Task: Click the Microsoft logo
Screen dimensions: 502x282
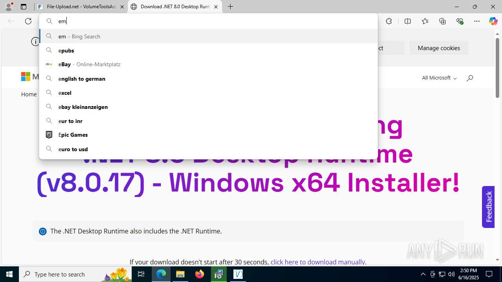Action: pyautogui.click(x=30, y=77)
